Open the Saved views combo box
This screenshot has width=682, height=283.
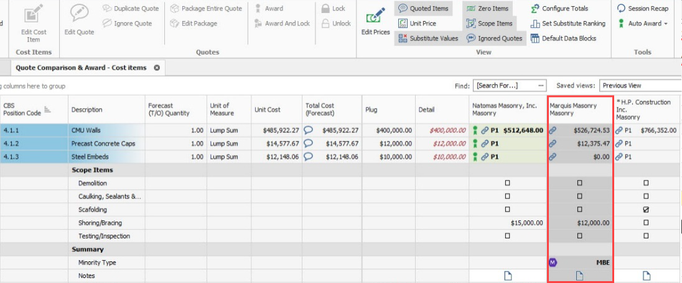coord(640,86)
